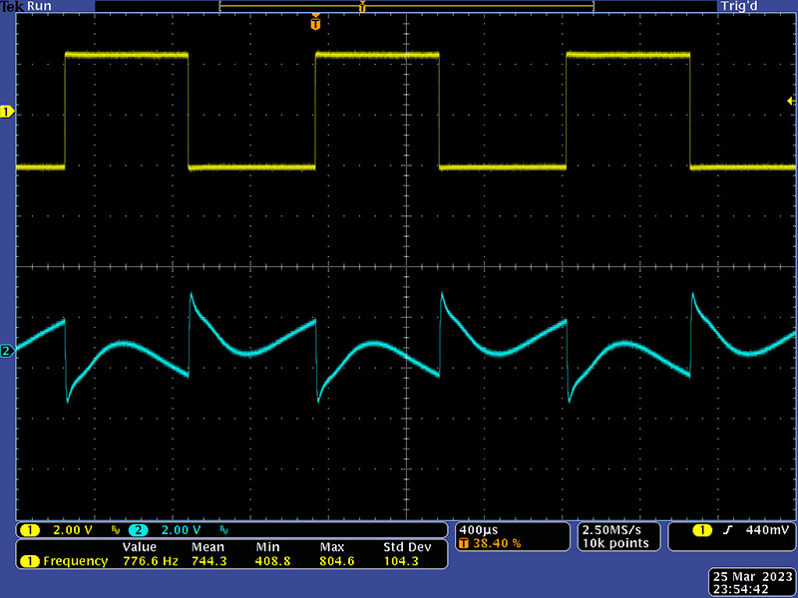The height and width of the screenshot is (598, 798).
Task: Click the channel 1 ground marker
Action: pos(7,113)
